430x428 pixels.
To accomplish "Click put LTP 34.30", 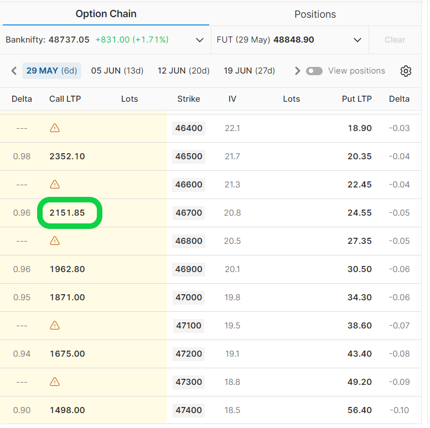I will point(360,297).
